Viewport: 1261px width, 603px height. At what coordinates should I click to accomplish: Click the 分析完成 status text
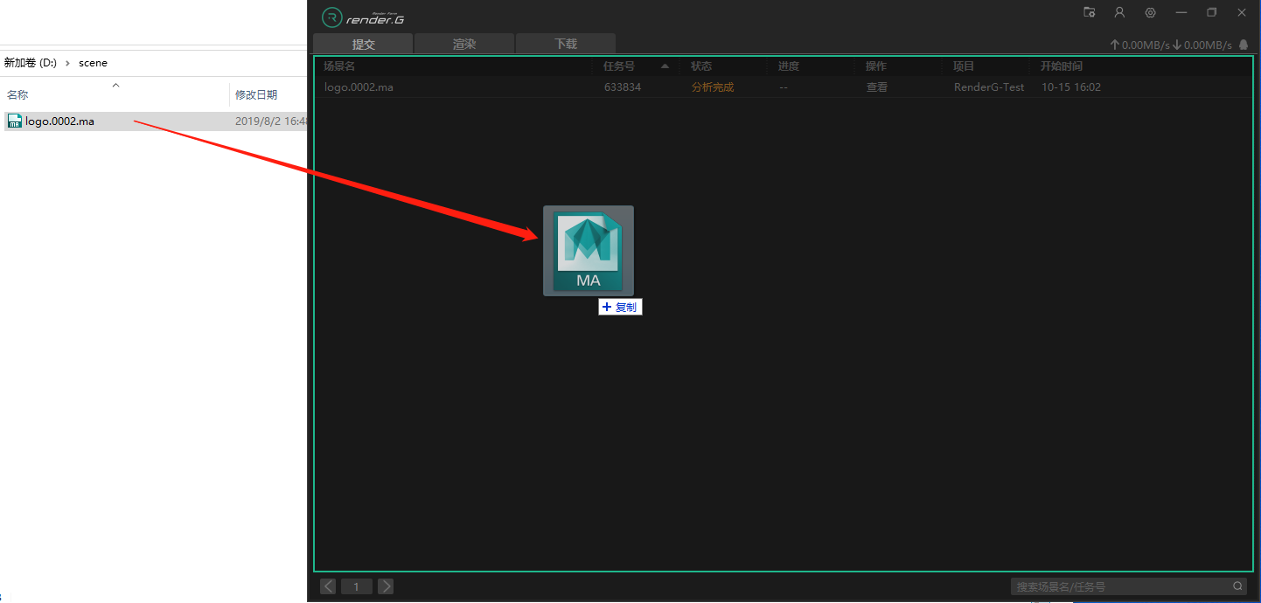(x=712, y=87)
